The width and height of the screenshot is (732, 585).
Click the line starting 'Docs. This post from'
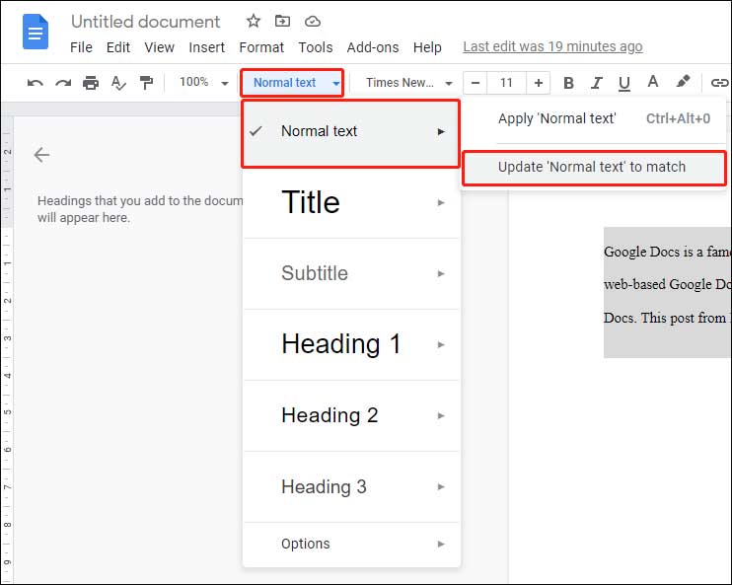[x=667, y=318]
